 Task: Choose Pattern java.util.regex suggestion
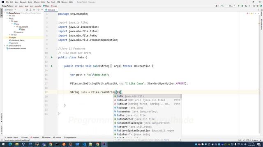coord(148,127)
